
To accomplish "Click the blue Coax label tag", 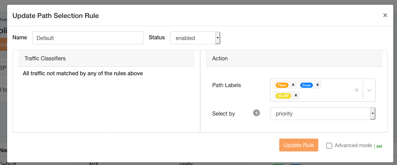I will point(306,85).
